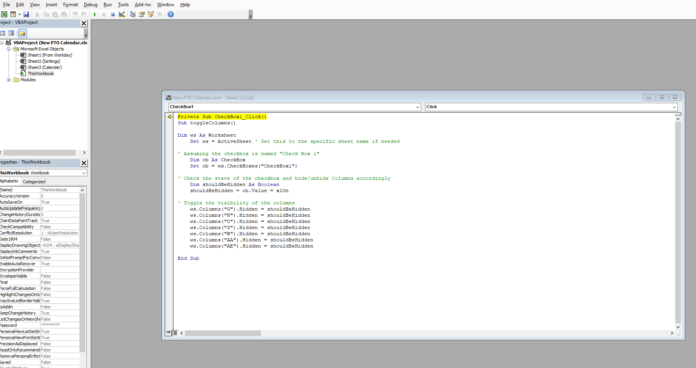This screenshot has height=368, width=696.
Task: Select the Modules folder label
Action: (x=28, y=80)
